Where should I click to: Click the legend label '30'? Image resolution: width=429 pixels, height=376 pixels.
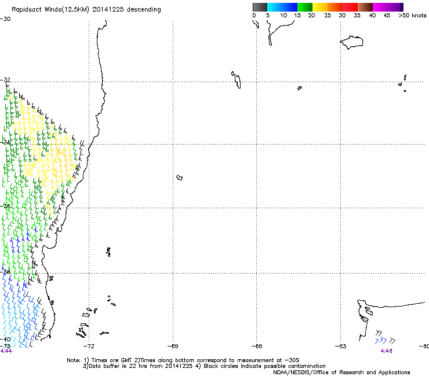342,16
